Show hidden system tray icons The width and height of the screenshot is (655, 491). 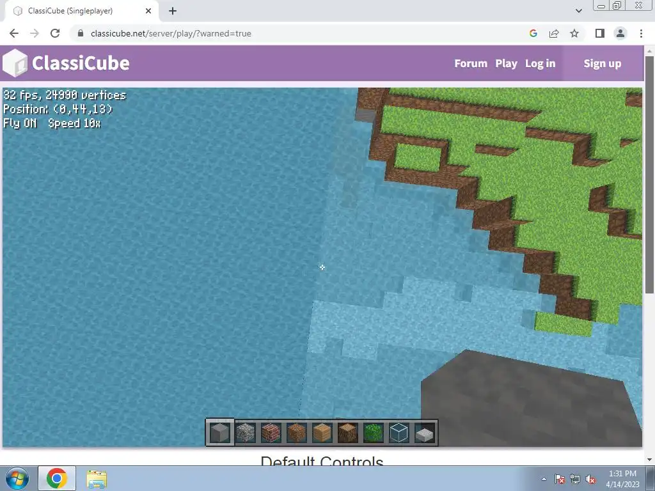[x=544, y=479]
